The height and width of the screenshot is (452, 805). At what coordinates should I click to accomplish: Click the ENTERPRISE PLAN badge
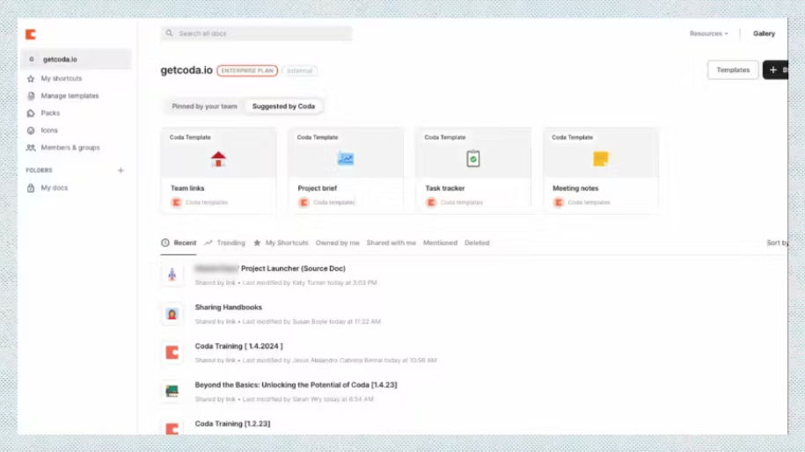point(247,71)
